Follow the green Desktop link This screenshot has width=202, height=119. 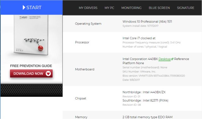(x=164, y=59)
